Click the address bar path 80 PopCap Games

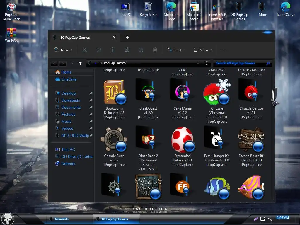coord(112,63)
